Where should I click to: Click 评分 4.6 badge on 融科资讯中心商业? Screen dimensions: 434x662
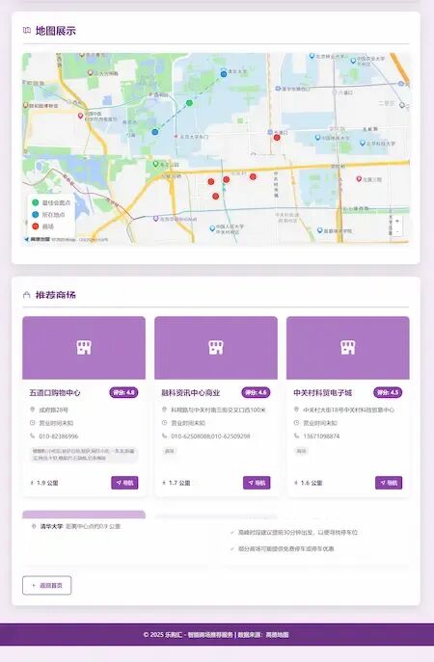coord(256,392)
